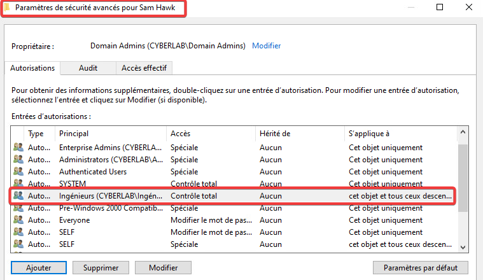Select the Autorisations tab

[x=32, y=67]
